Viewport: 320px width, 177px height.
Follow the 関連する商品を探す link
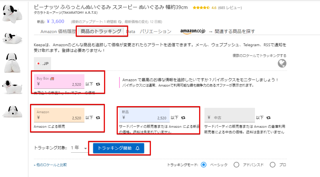point(235,32)
